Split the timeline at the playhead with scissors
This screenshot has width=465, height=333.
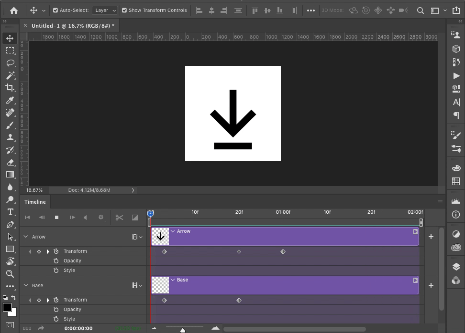(119, 217)
